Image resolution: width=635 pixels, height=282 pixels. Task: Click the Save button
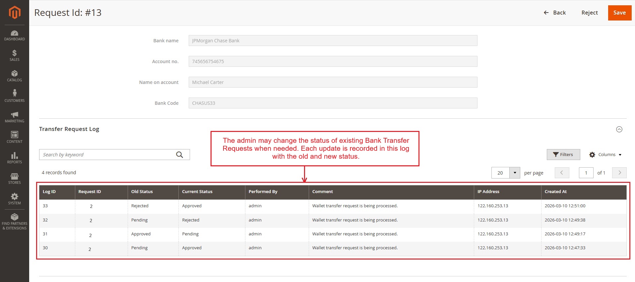tap(619, 13)
